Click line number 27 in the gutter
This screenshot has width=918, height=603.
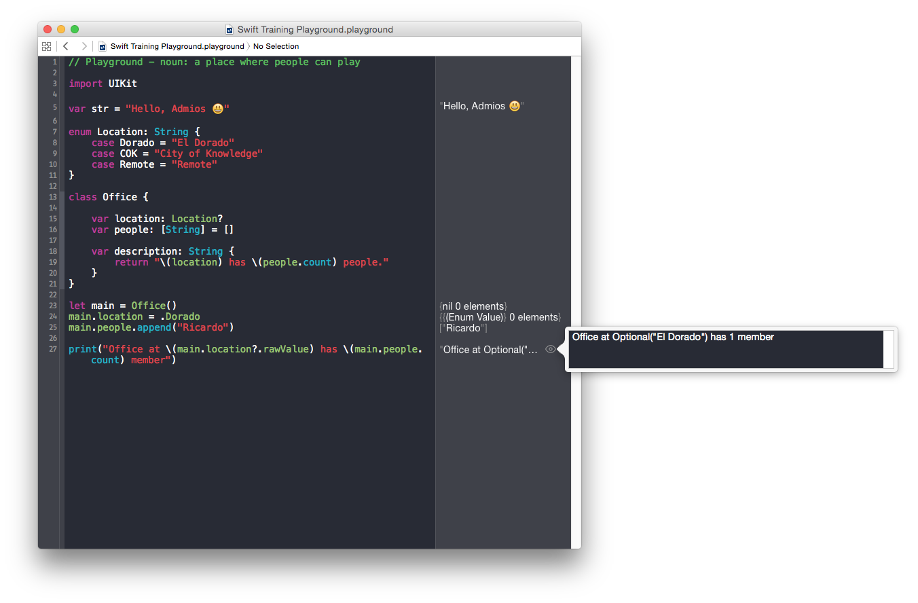point(53,349)
